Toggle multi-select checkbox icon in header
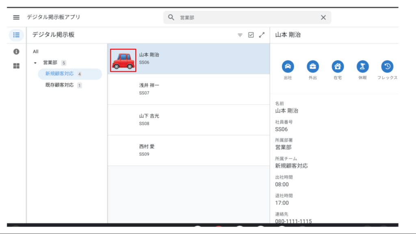This screenshot has height=234, width=416. [251, 35]
